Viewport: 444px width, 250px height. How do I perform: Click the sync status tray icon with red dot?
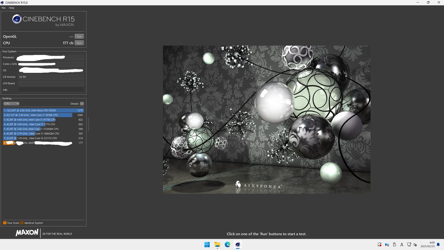380,244
